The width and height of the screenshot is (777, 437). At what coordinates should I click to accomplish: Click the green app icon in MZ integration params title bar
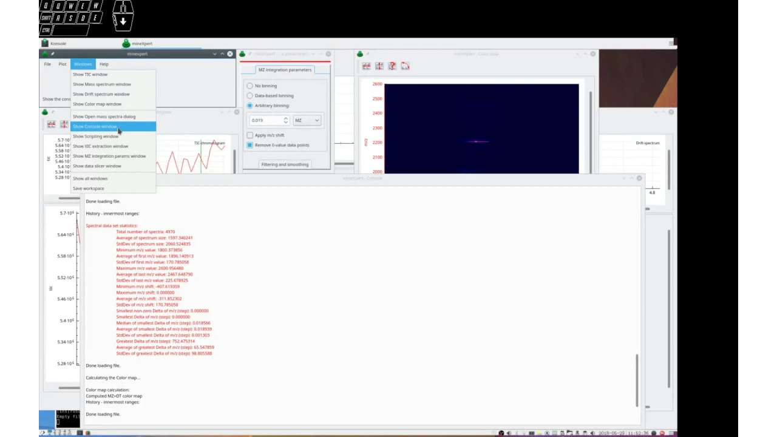[242, 54]
